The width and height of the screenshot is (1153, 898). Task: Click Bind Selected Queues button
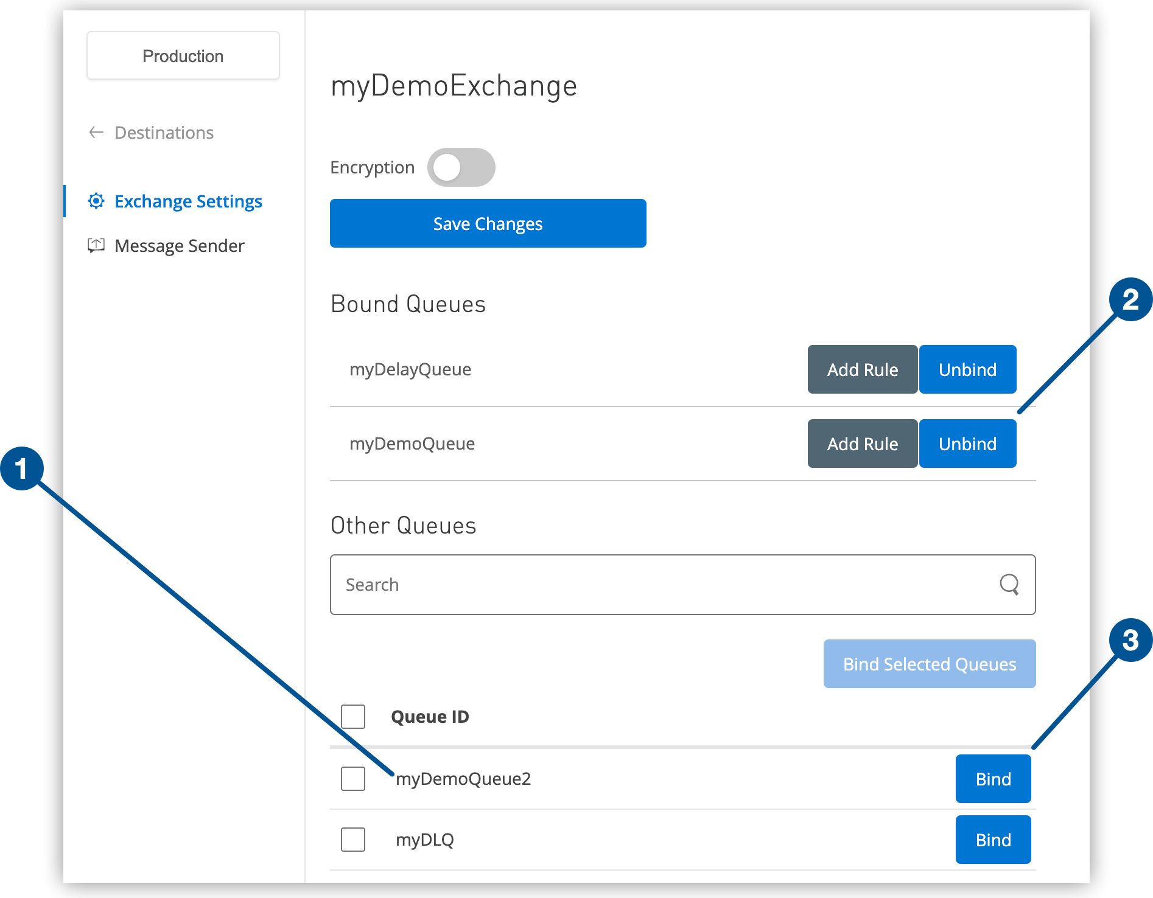pyautogui.click(x=929, y=664)
